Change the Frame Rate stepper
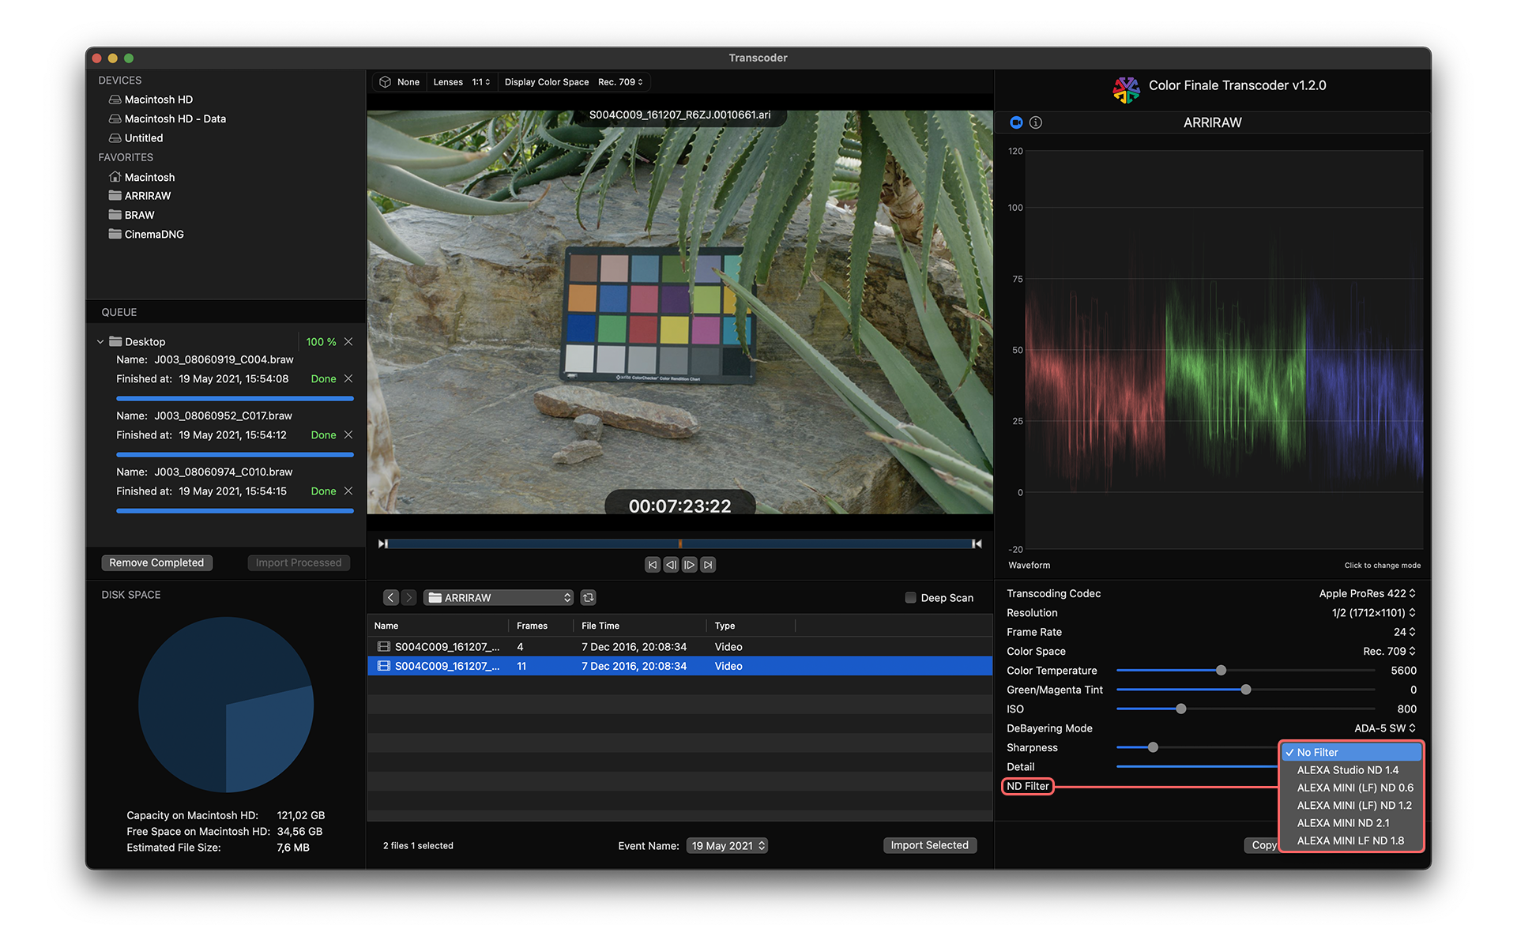Screen dimensions: 1517x925 (x=1405, y=633)
